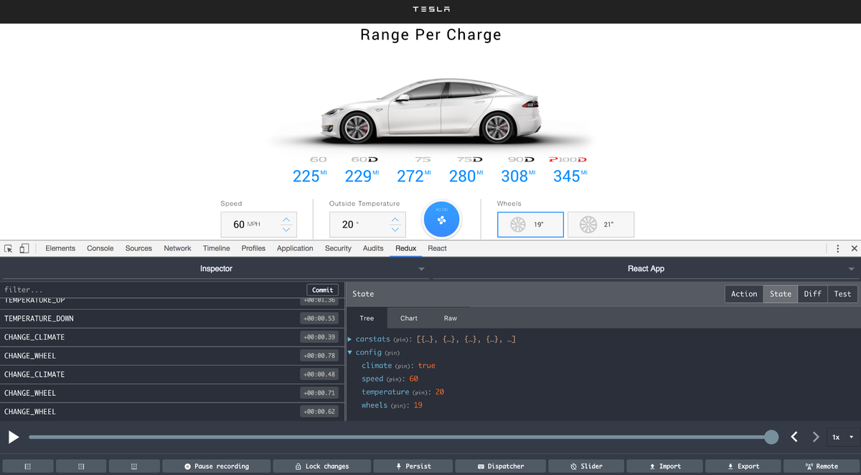The image size is (861, 475).
Task: Switch to the Elements tab
Action: point(60,248)
